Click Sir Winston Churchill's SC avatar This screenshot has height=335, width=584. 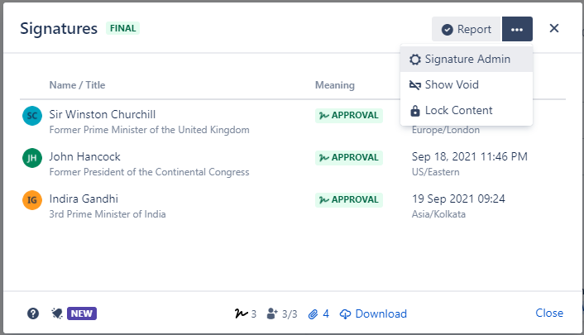point(31,116)
